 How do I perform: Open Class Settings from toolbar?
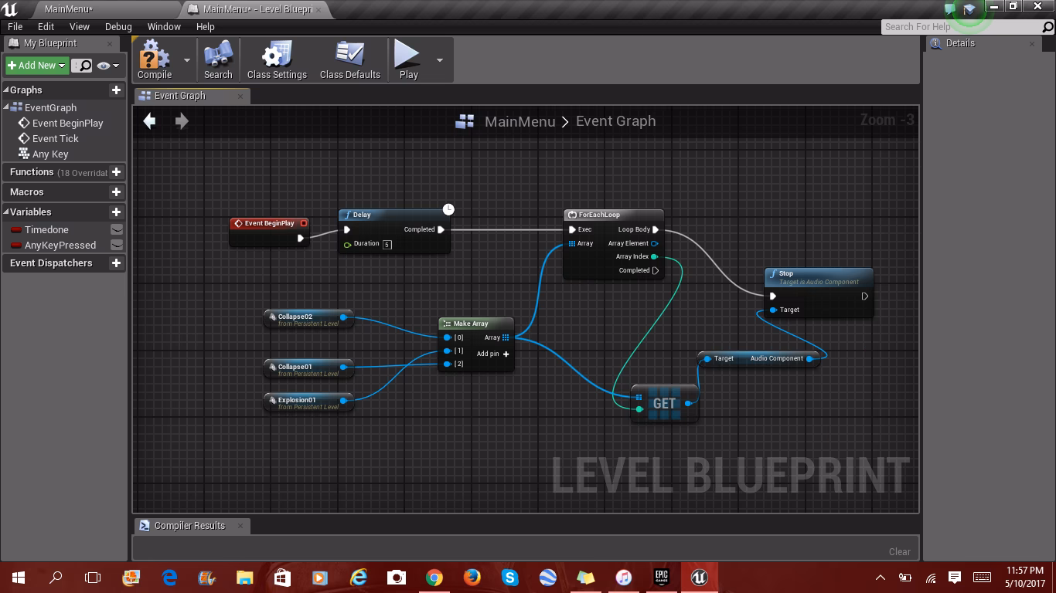(277, 59)
